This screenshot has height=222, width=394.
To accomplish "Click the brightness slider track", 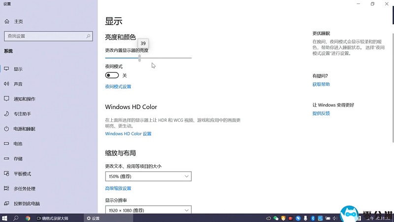I will tap(167, 58).
